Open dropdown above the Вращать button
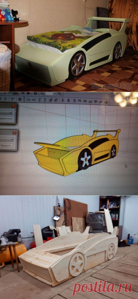Viewport: 138px width, 299px height. (x=6, y=139)
